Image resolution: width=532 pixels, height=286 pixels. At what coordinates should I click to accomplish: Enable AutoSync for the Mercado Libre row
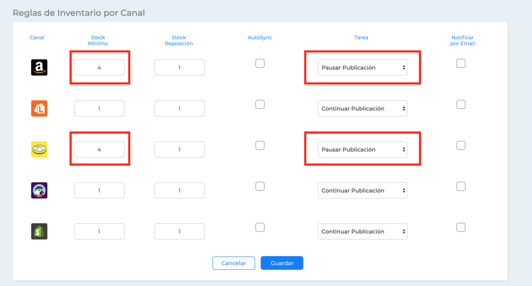(260, 145)
